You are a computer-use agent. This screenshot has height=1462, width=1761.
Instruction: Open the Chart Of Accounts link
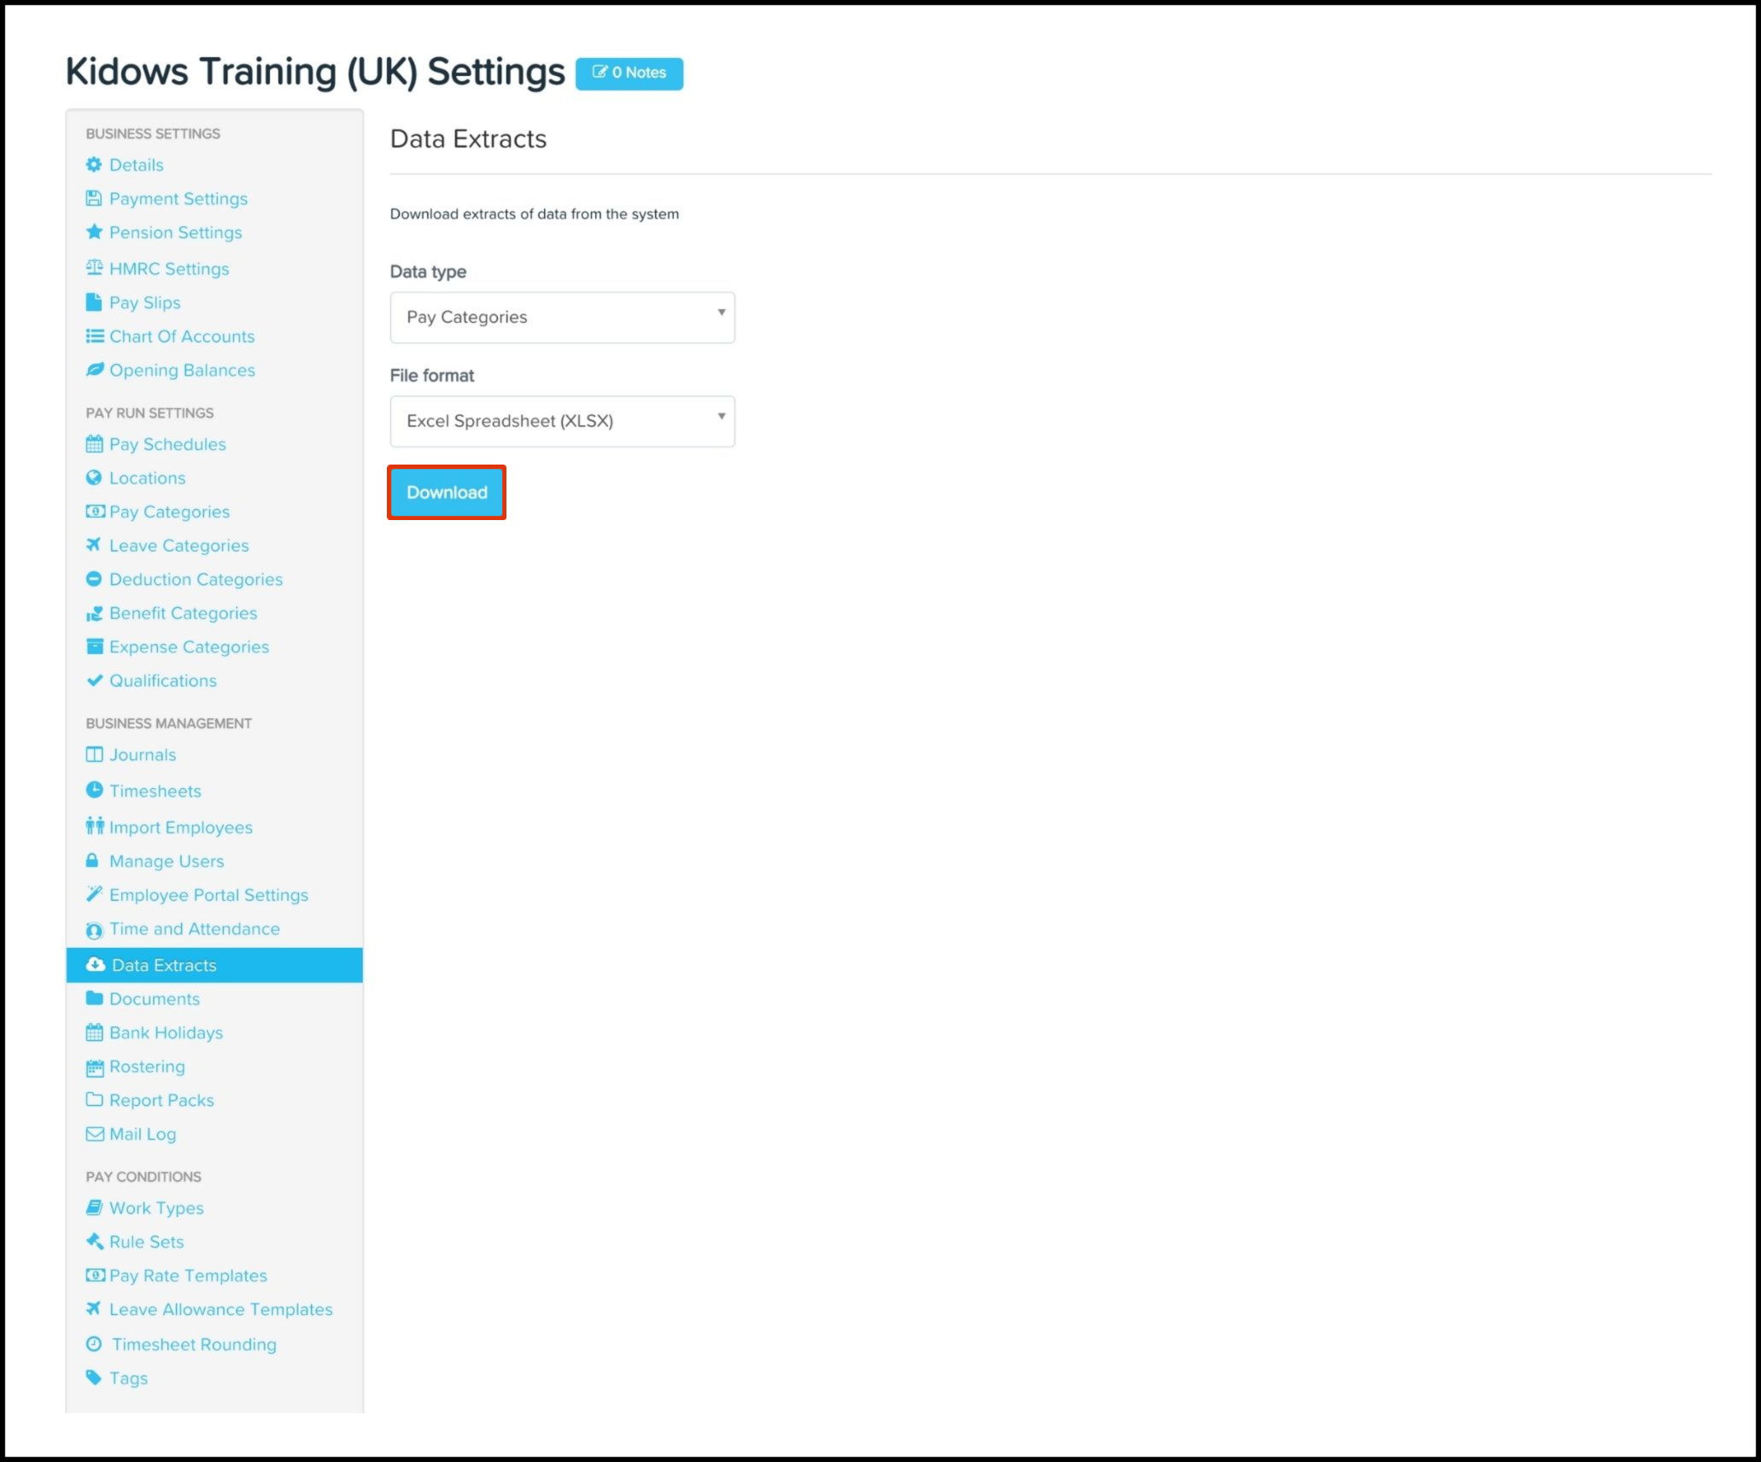click(x=182, y=336)
